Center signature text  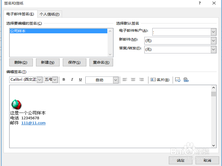pos(133,80)
